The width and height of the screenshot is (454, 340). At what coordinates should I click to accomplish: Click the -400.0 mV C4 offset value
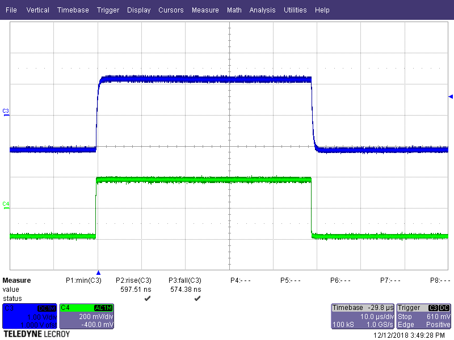click(97, 325)
